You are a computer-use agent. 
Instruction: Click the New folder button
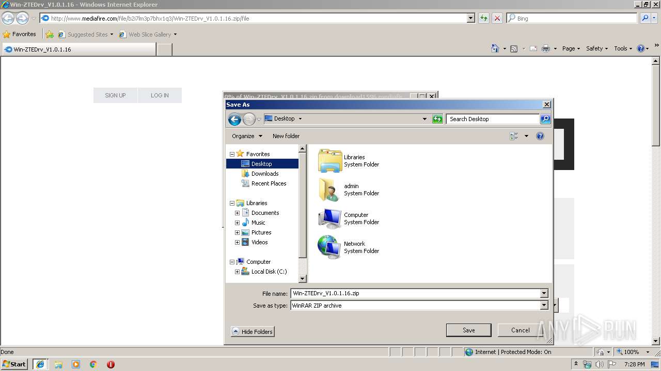click(x=286, y=136)
